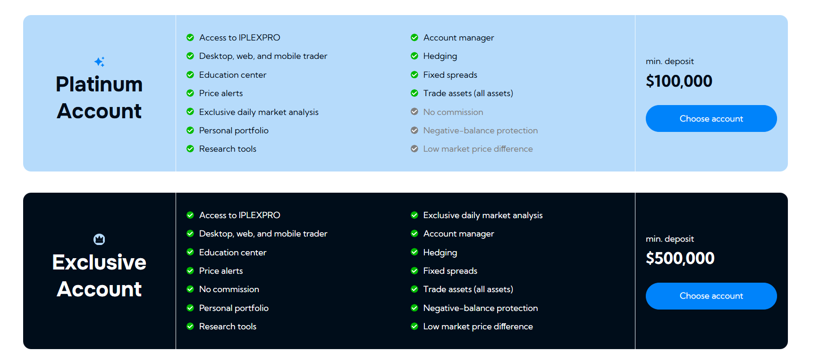Click the checkmark next to Hedging in Platinum row
This screenshot has height=359, width=820.
point(414,56)
